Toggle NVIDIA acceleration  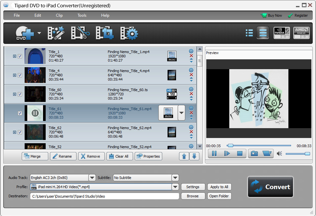(282, 33)
